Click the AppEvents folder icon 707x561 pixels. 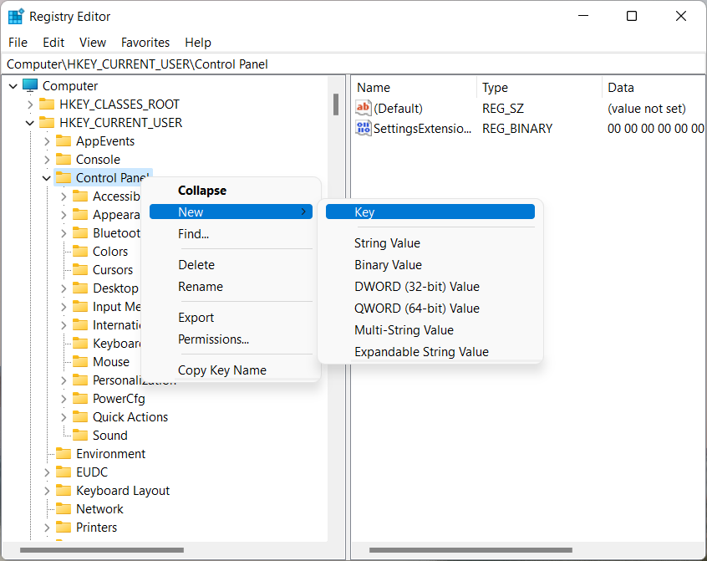coord(64,141)
